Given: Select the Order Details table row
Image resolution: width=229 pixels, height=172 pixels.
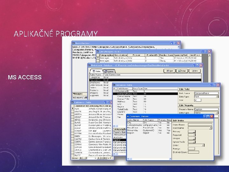Looking at the screenshot, I should [x=101, y=85].
